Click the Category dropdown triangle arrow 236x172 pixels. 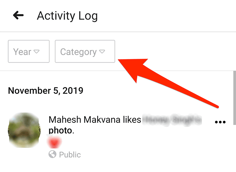coord(102,52)
